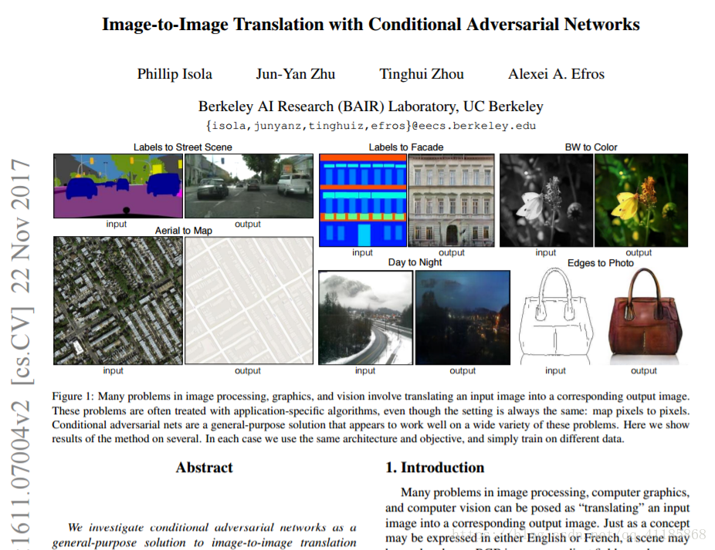Open the brown leather handbag output image
Image resolution: width=715 pixels, height=550 pixels.
[644, 316]
